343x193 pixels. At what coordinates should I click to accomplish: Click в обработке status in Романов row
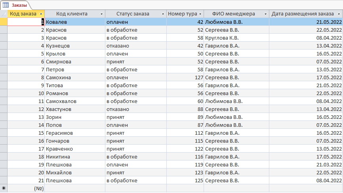(x=136, y=93)
